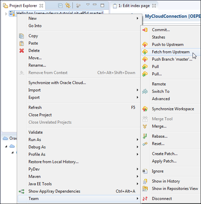This screenshot has height=204, width=201.
Task: Select Go Into from context menu
Action: point(79,26)
